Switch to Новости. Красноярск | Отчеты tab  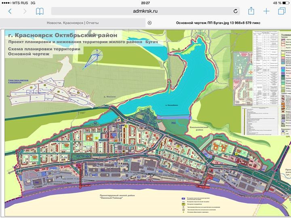pos(73,23)
